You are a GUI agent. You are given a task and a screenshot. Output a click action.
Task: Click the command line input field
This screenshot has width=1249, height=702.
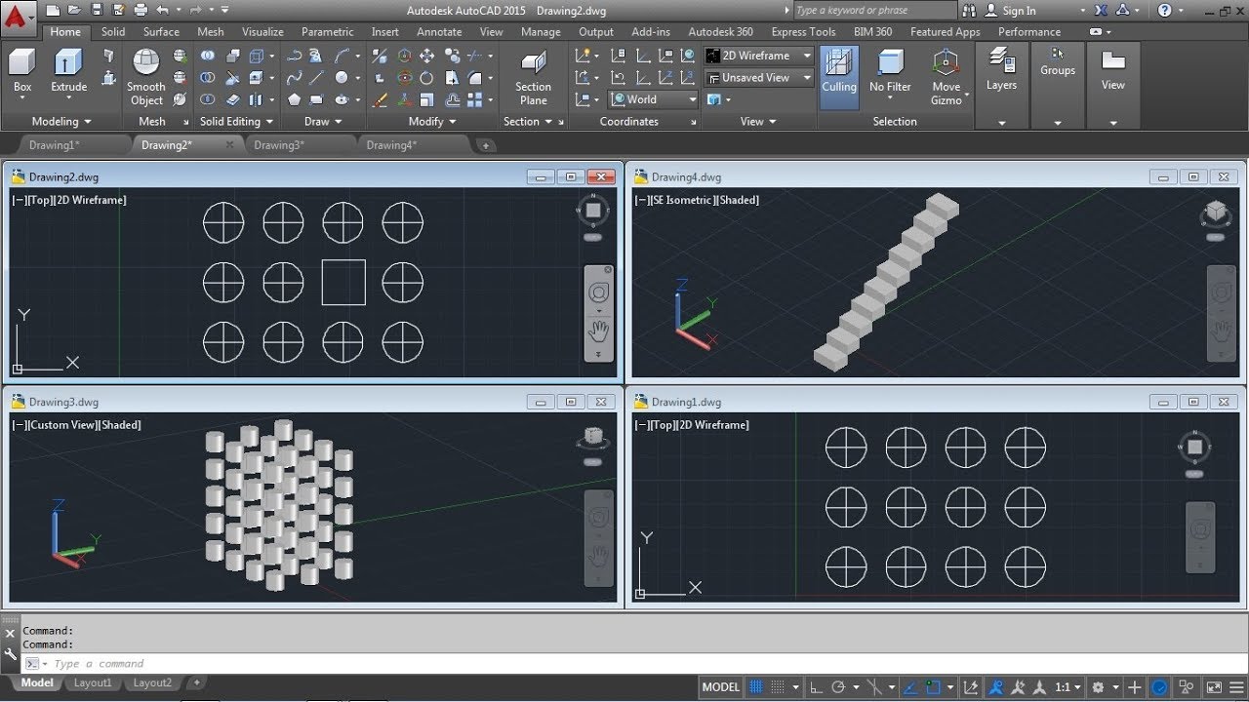coord(390,664)
